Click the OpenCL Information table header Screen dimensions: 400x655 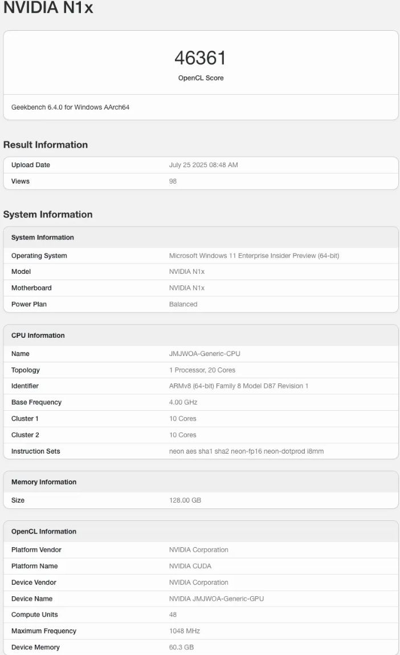point(44,531)
